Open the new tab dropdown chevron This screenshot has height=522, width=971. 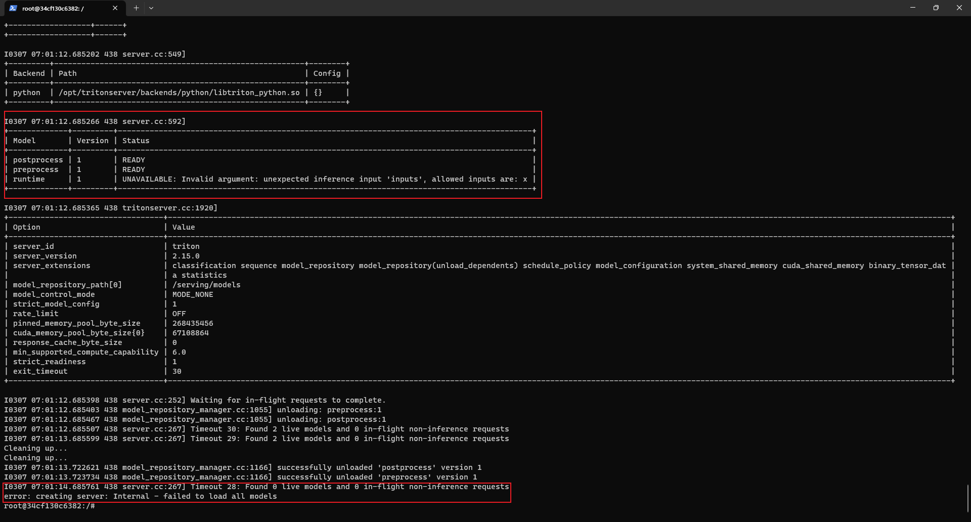[151, 8]
